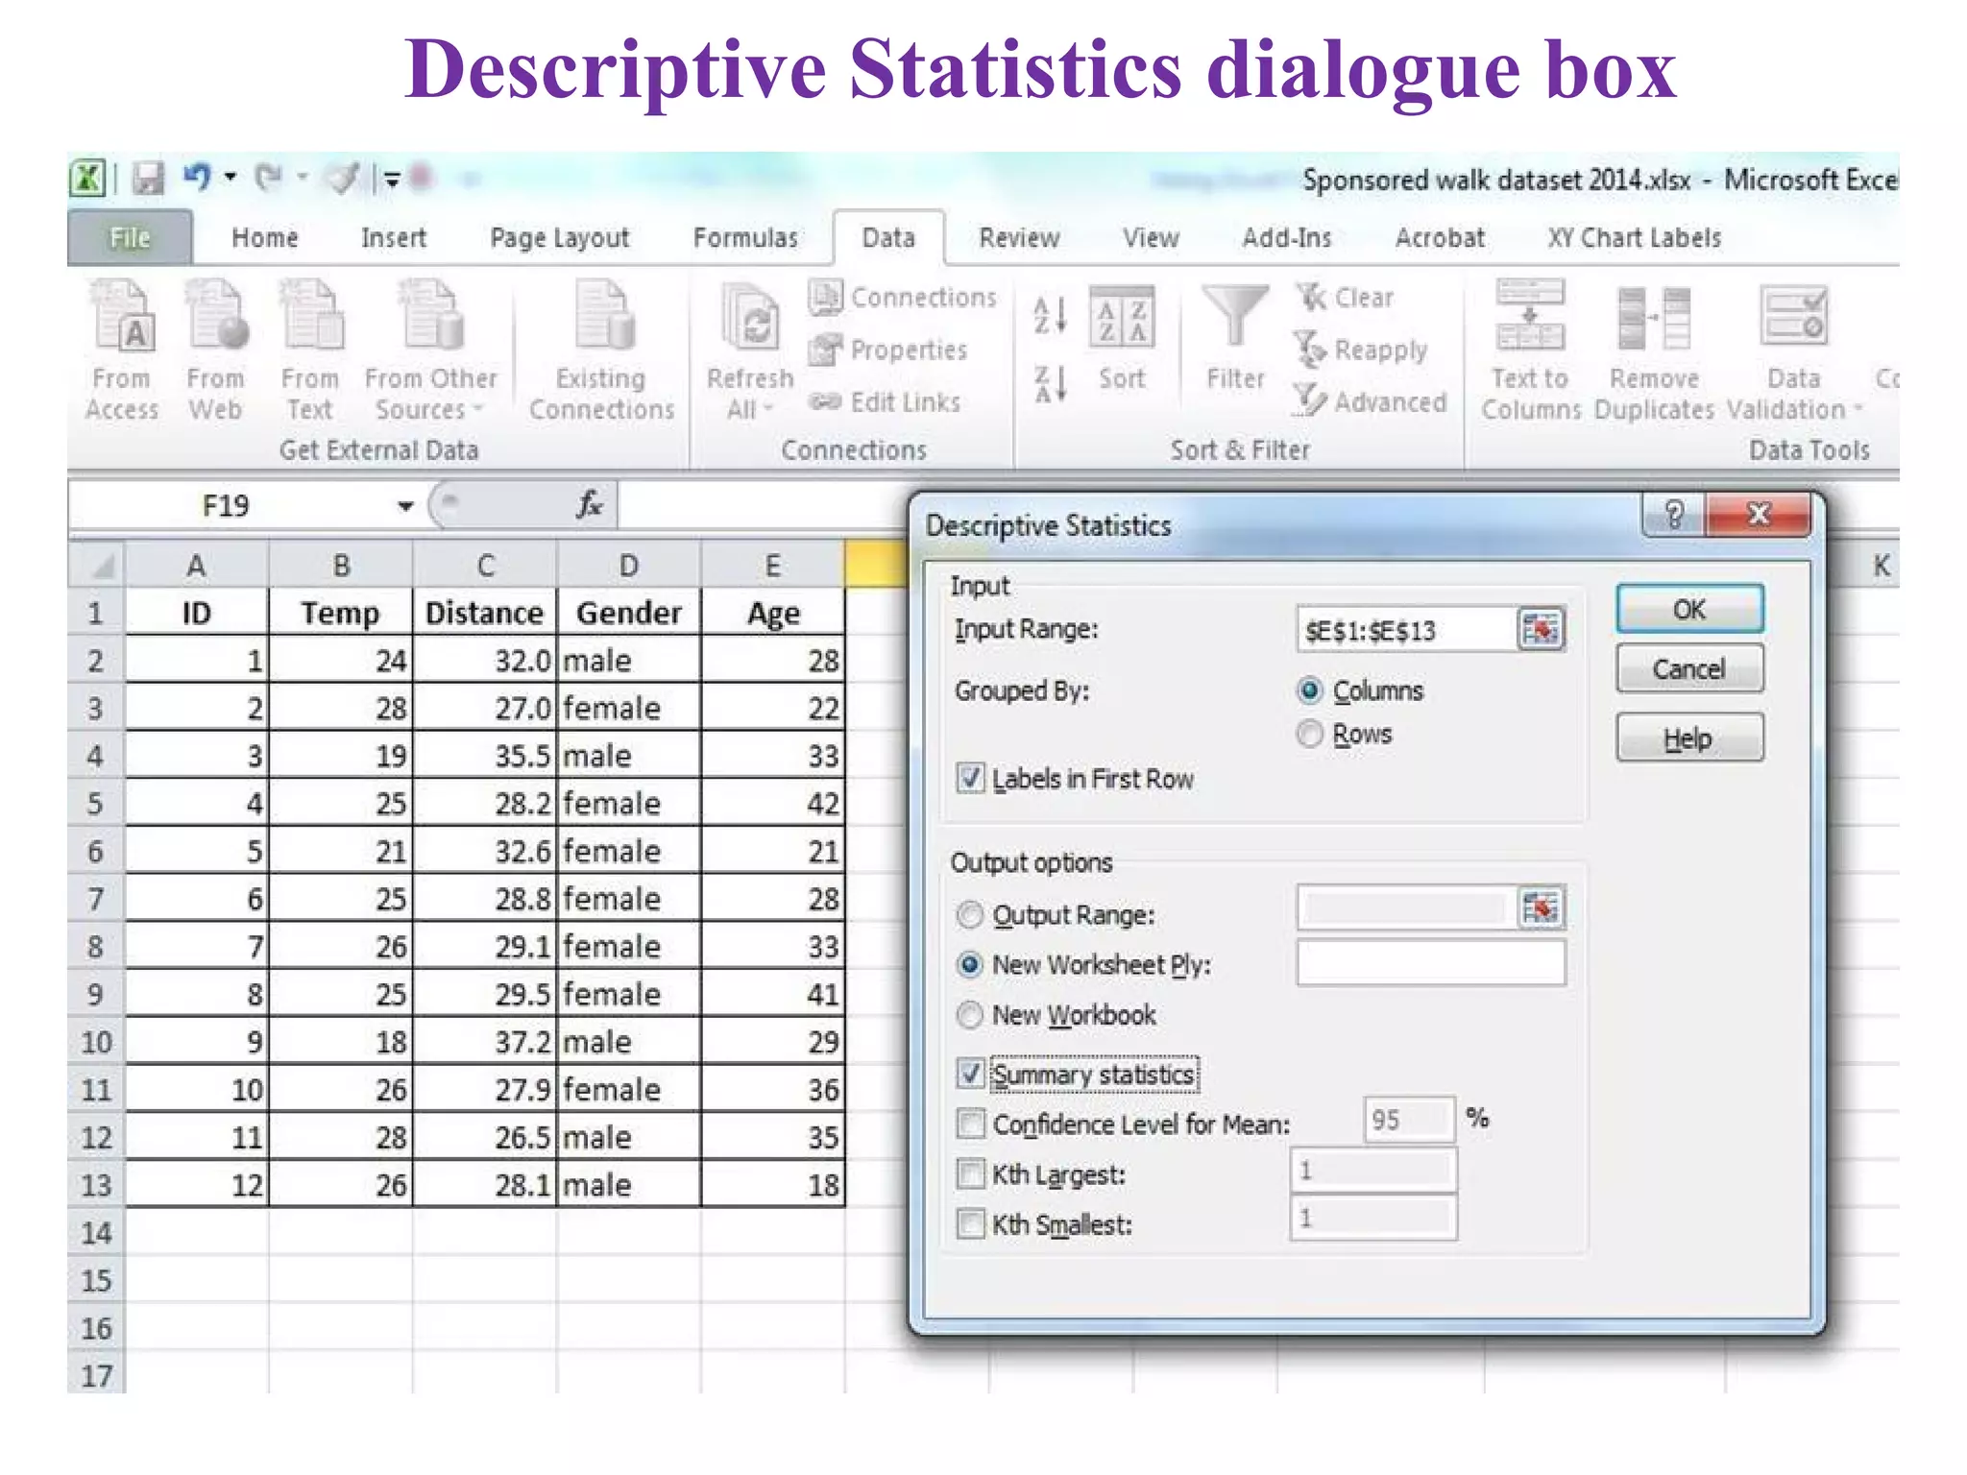Select the Rows grouping option
This screenshot has width=1967, height=1475.
coord(1309,735)
